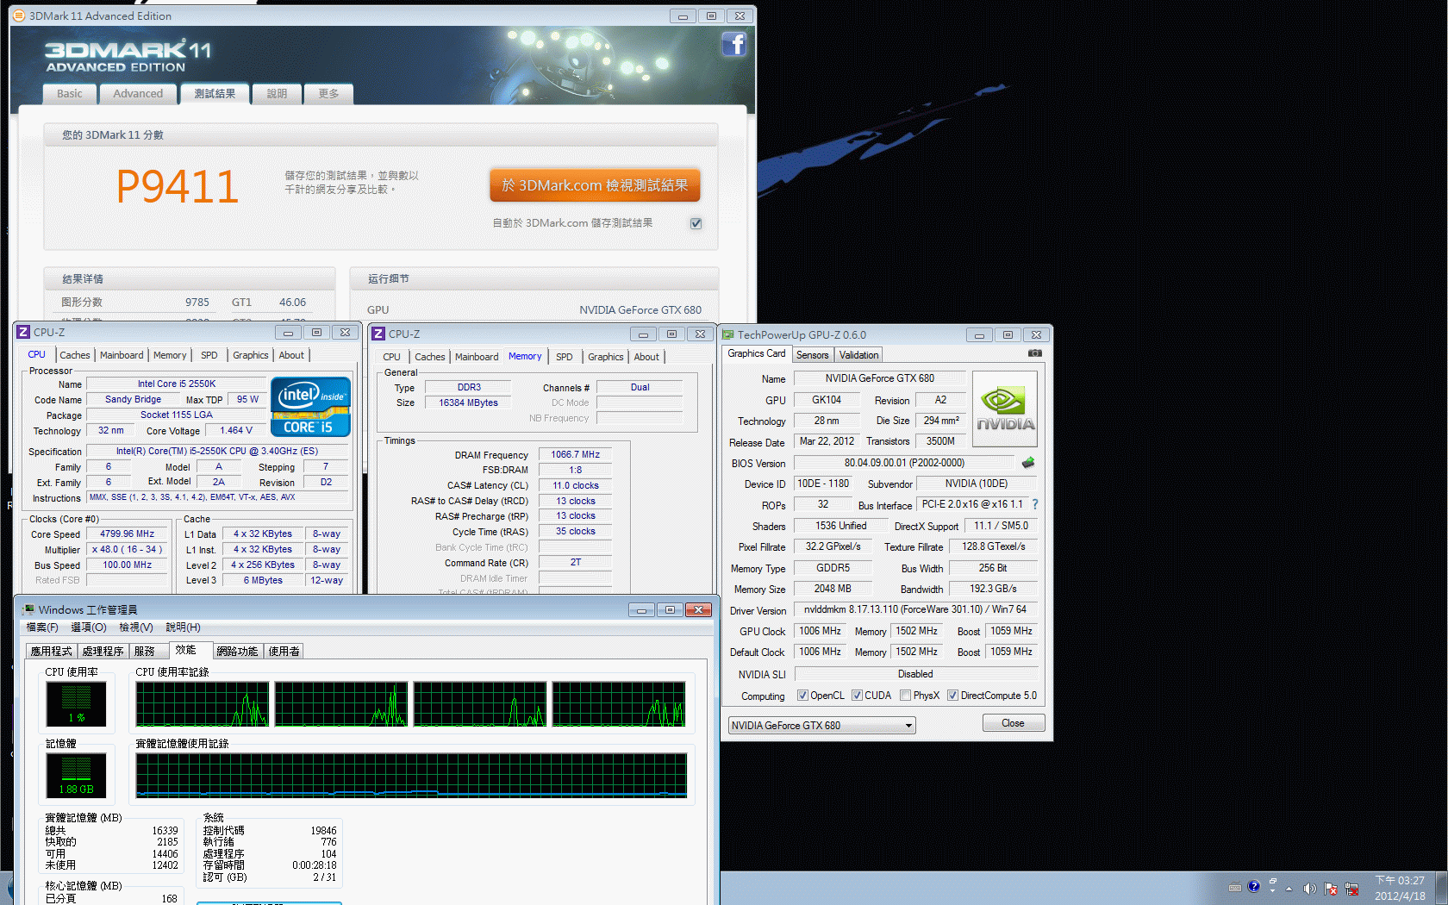Click the GPU-Z title bar app icon

[x=728, y=334]
